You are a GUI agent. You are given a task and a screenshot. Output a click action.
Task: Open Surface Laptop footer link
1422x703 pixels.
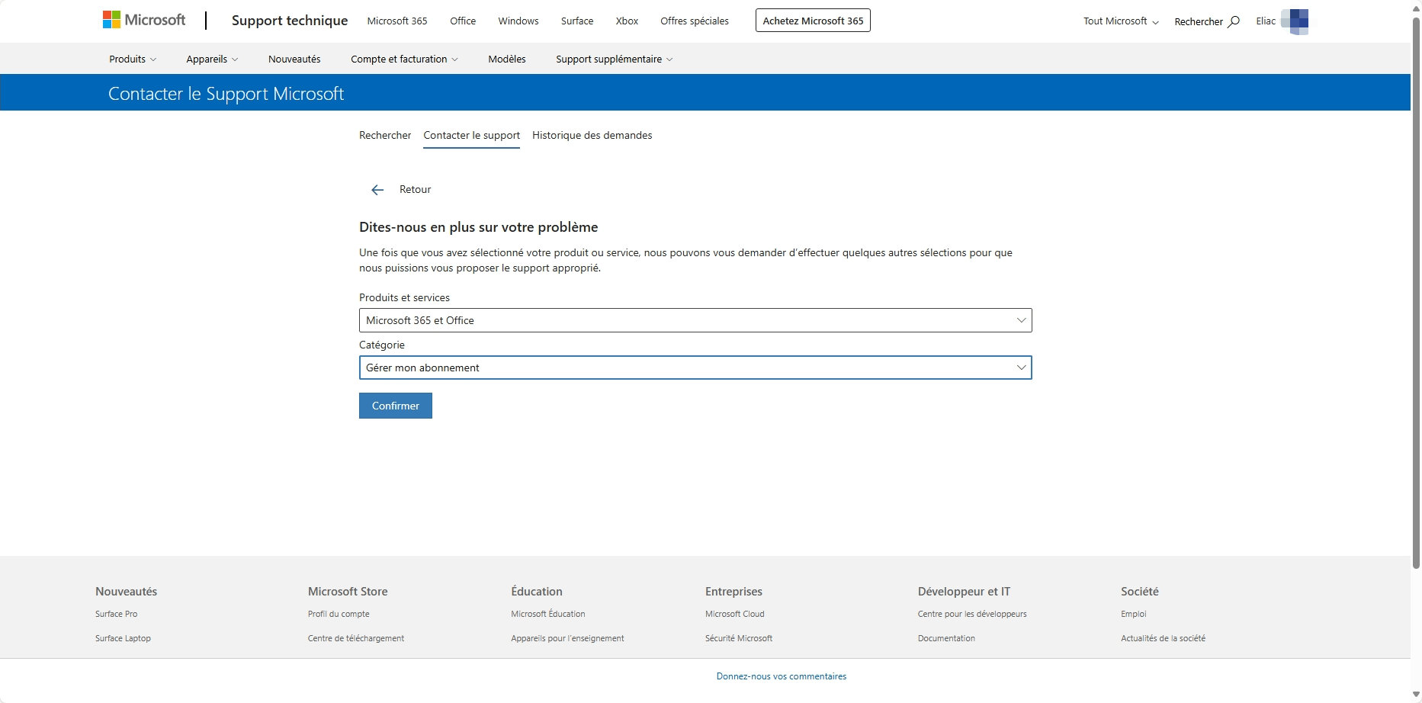click(124, 638)
